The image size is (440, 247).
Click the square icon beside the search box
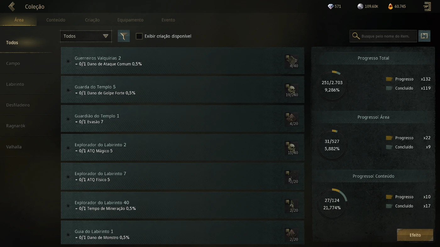(x=424, y=36)
